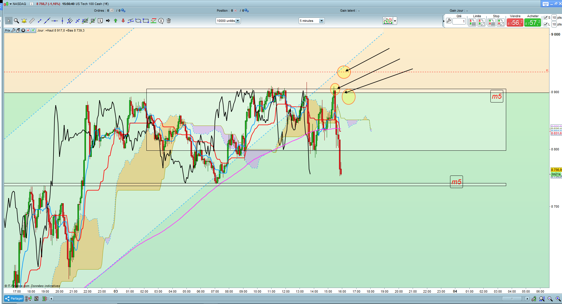Click the L points value field
Screen dimensions: 562x304
pos(554,24)
